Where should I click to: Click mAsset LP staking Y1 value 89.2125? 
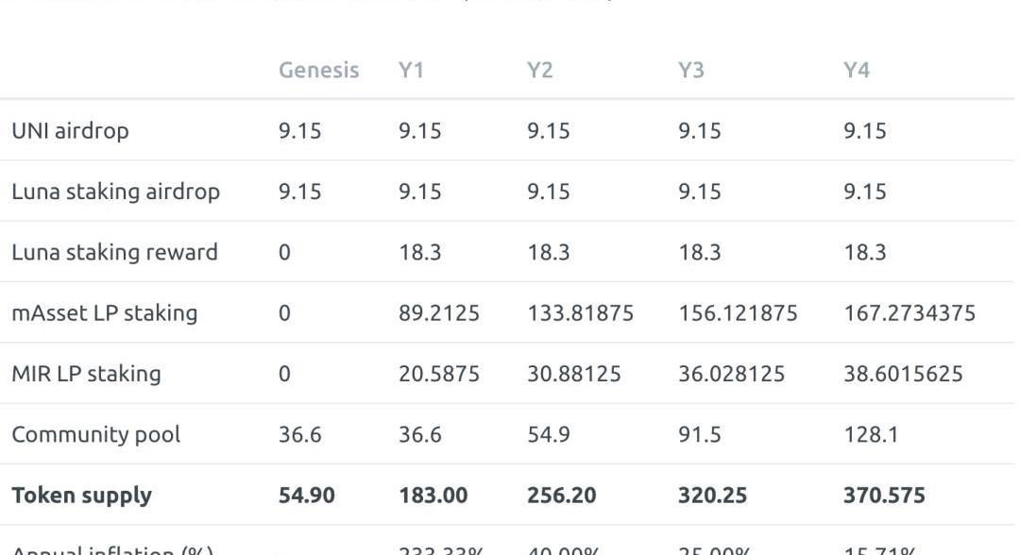[438, 313]
